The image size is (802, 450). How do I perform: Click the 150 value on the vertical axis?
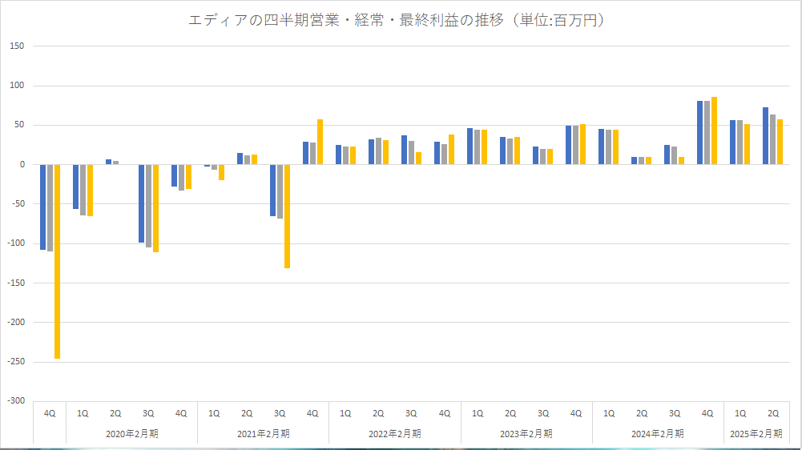tap(18, 46)
